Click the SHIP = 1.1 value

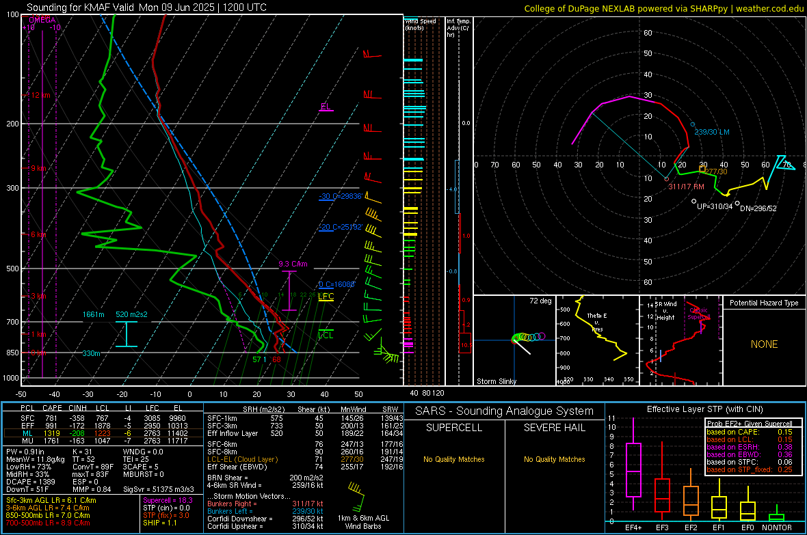tap(160, 523)
